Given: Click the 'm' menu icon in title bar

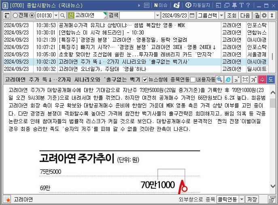Looking at the screenshot, I should coord(146,5).
